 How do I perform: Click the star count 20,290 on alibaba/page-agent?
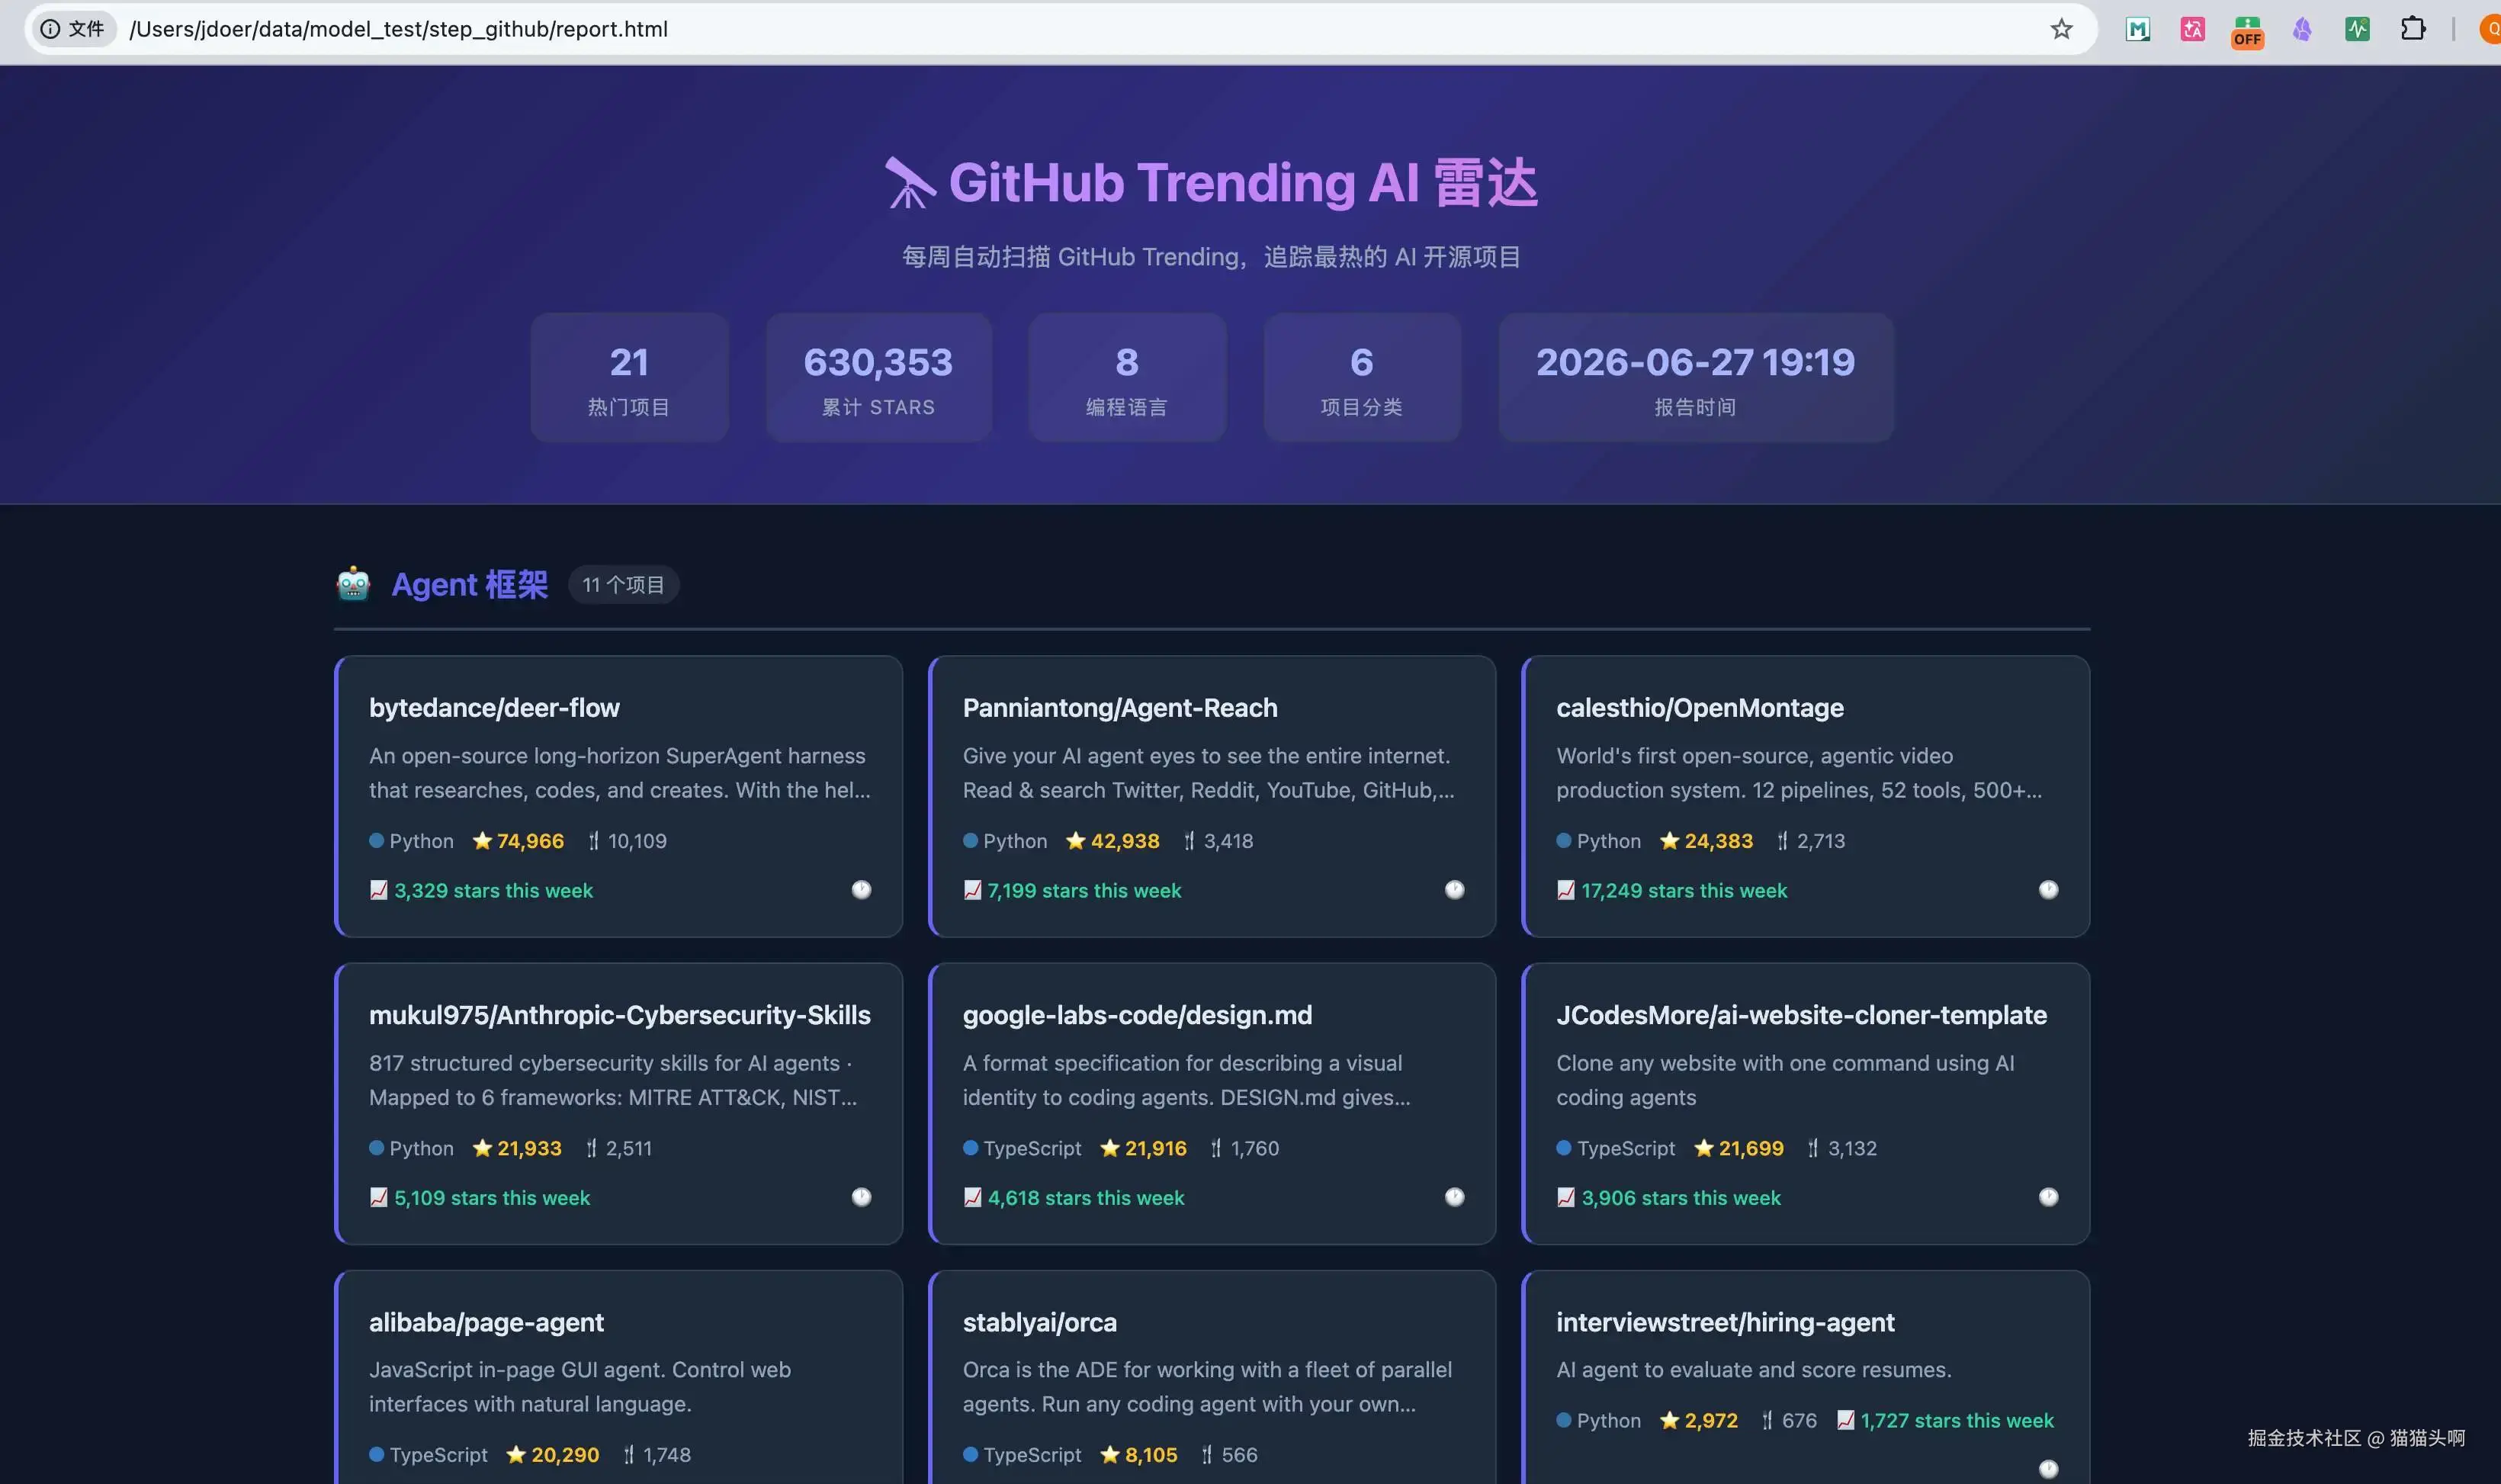(x=565, y=1454)
